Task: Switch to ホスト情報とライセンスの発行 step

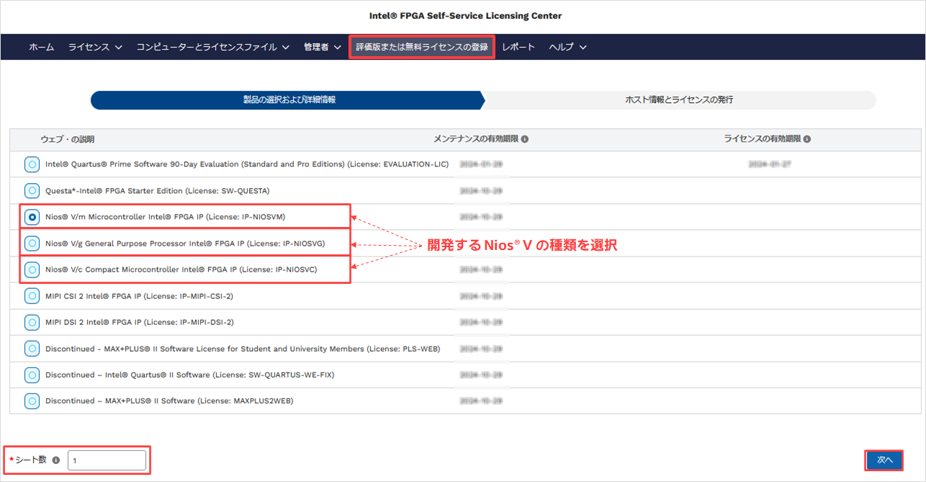Action: 679,100
